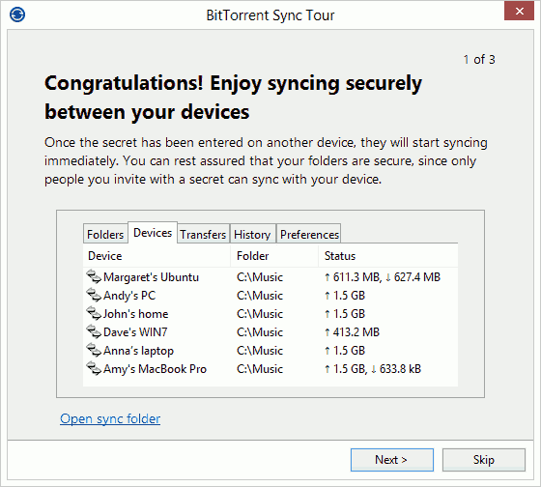Open the Preferences tab

[309, 235]
